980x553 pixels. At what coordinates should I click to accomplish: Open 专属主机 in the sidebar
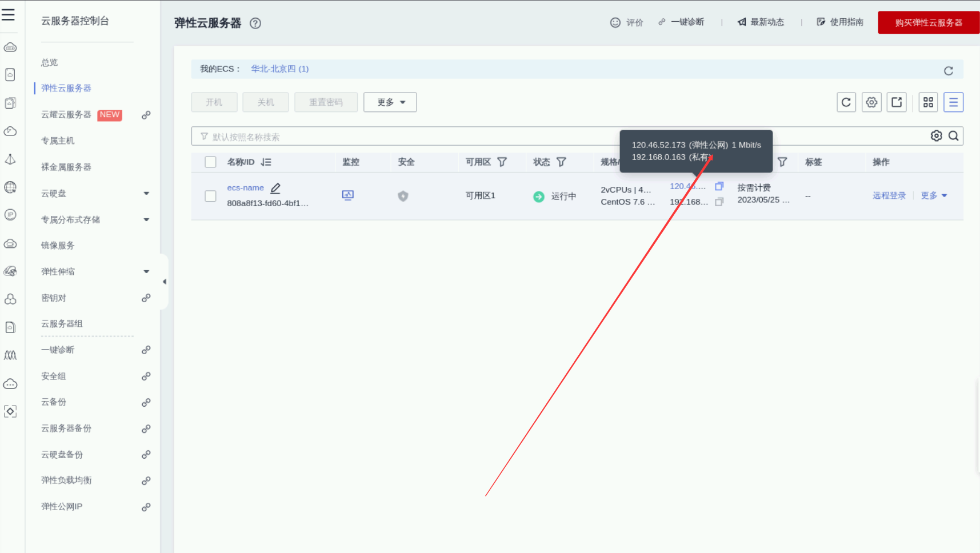tap(58, 141)
